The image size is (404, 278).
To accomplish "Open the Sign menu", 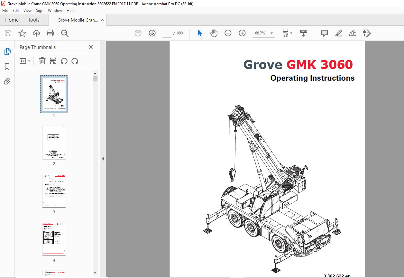I will click(x=40, y=11).
